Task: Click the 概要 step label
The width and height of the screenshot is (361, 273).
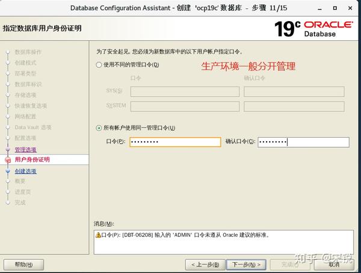Action: coord(20,181)
